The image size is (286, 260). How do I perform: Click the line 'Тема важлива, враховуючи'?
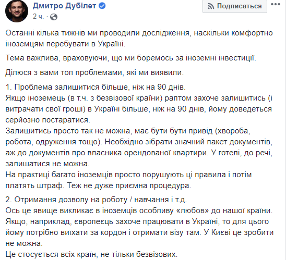131,58
